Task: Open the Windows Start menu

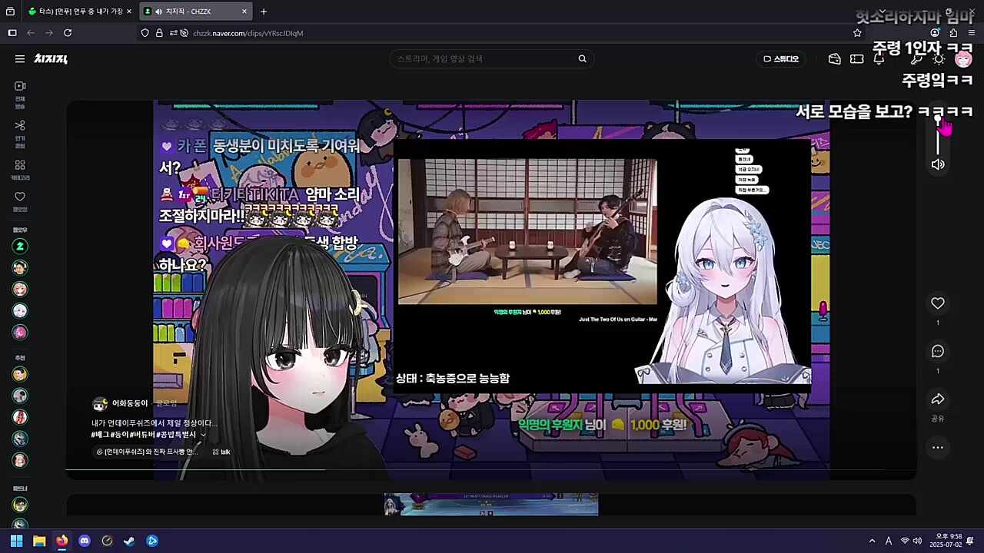Action: 16,541
